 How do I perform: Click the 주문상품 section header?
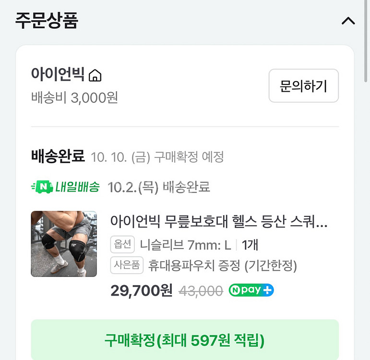pyautogui.click(x=47, y=21)
